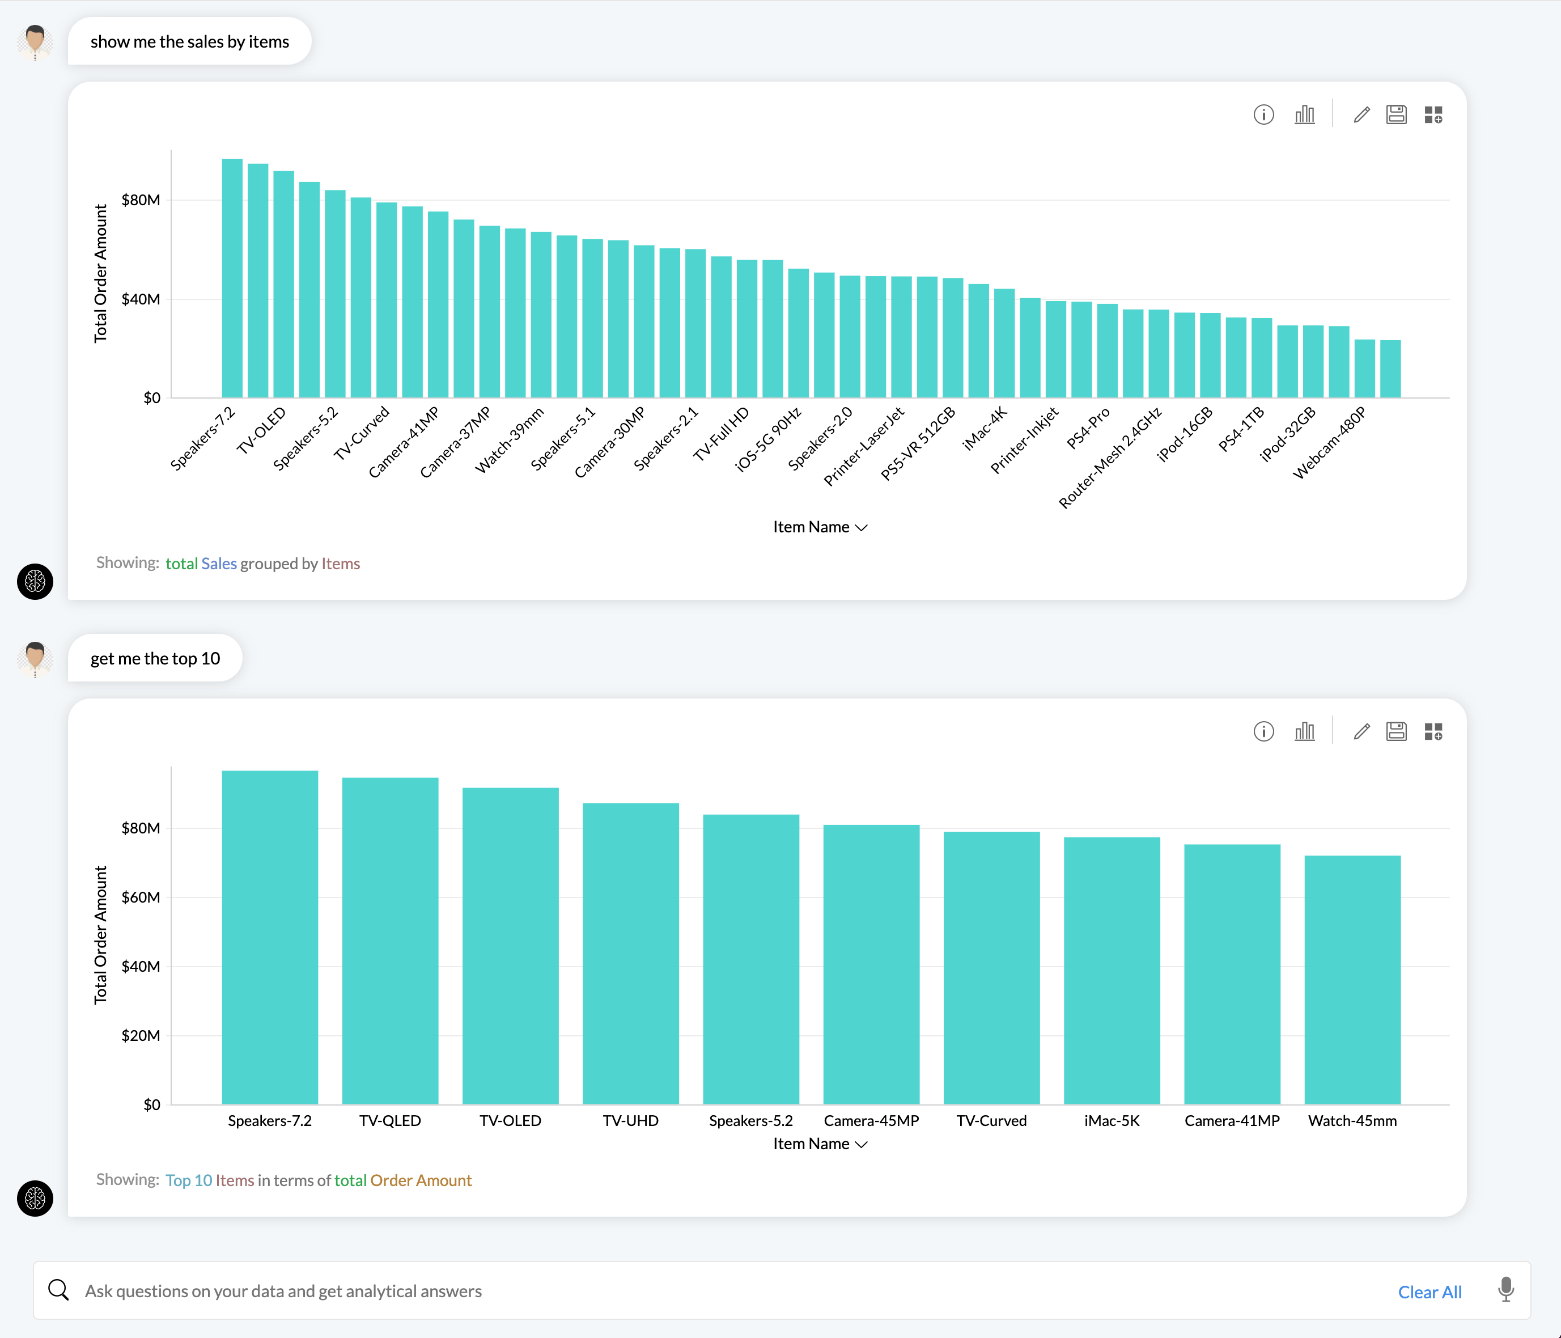Open info for the top 10 chart
The height and width of the screenshot is (1338, 1561).
(x=1264, y=731)
